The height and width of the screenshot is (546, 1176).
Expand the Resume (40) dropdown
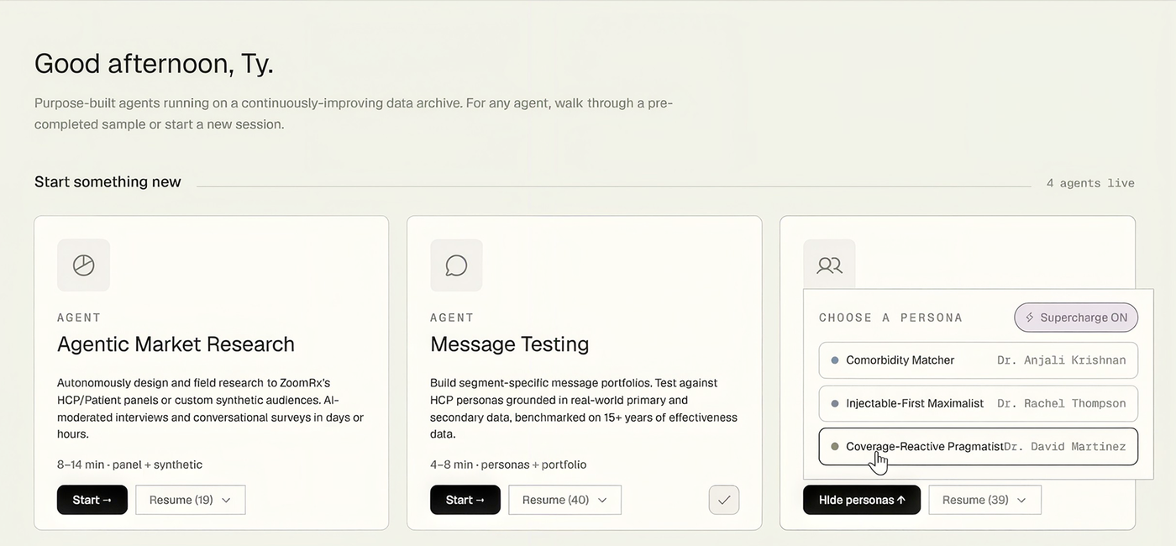pos(565,500)
